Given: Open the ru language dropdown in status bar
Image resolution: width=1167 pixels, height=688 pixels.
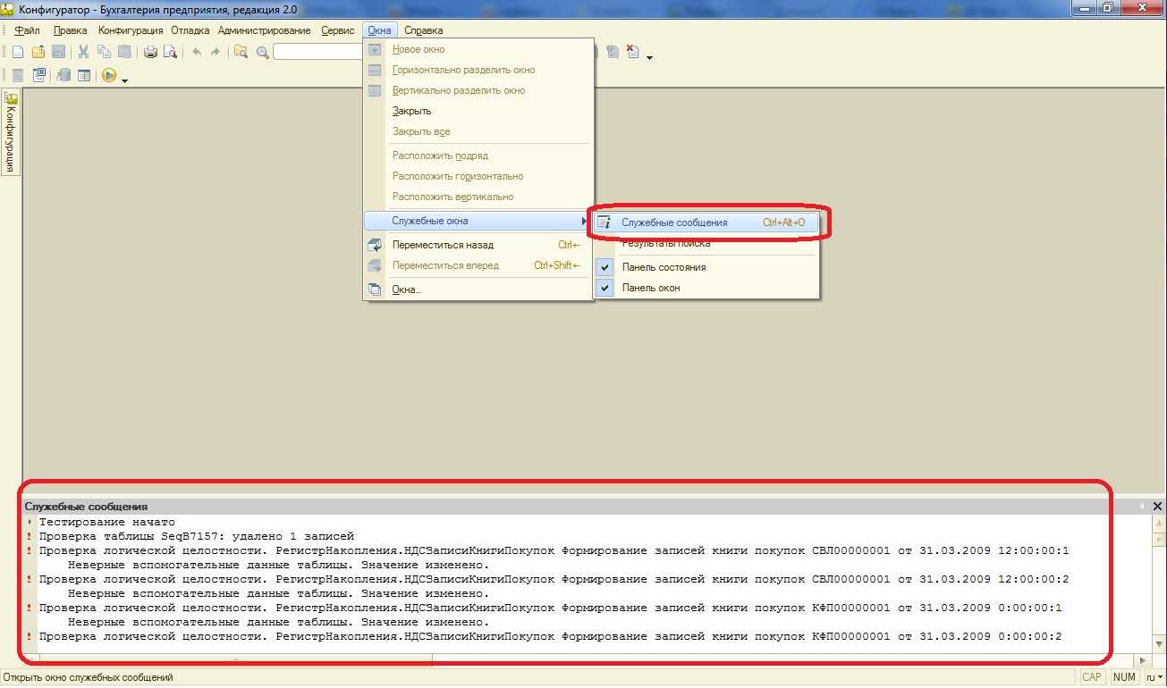Looking at the screenshot, I should tap(1155, 677).
